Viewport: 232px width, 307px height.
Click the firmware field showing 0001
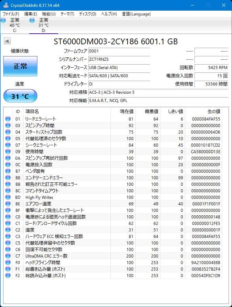pos(119,51)
